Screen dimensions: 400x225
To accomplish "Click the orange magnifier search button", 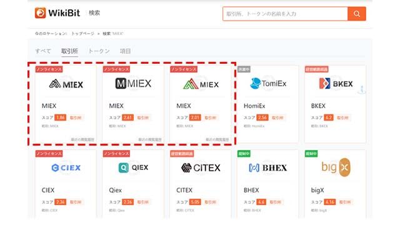I will click(x=357, y=14).
